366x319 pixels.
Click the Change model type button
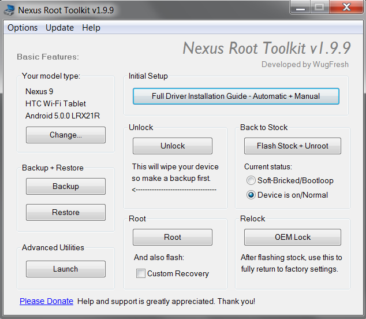click(x=66, y=135)
